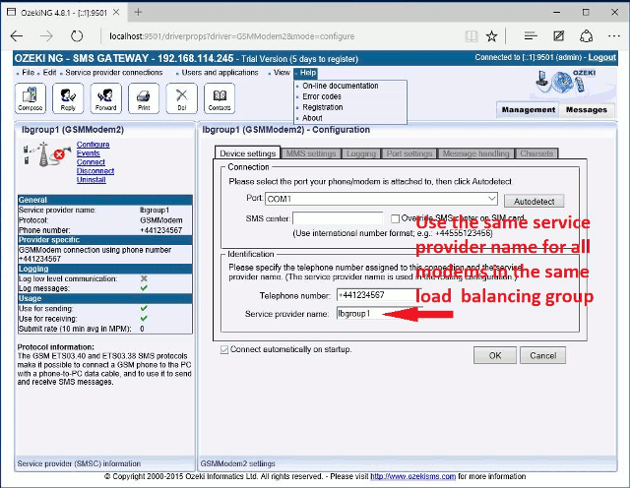Click the Del toolbar icon
The width and height of the screenshot is (630, 488).
coord(181,98)
